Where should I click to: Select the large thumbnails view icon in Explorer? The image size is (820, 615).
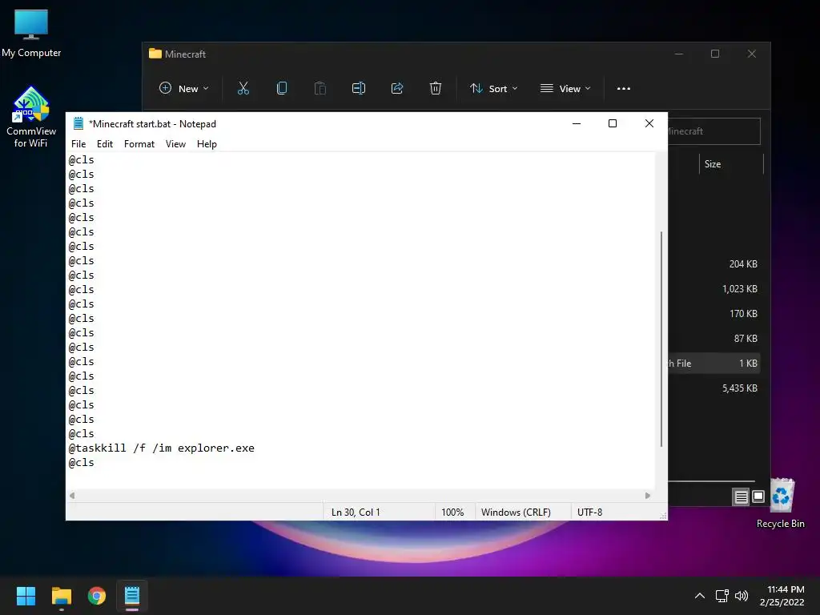(x=758, y=496)
